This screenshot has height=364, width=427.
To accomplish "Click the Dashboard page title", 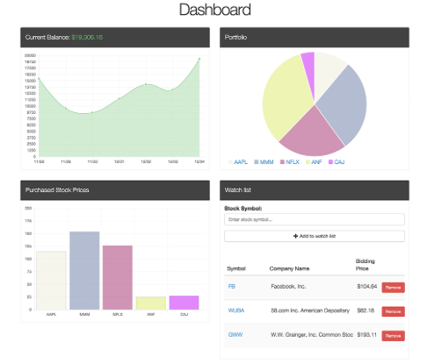I will click(214, 10).
